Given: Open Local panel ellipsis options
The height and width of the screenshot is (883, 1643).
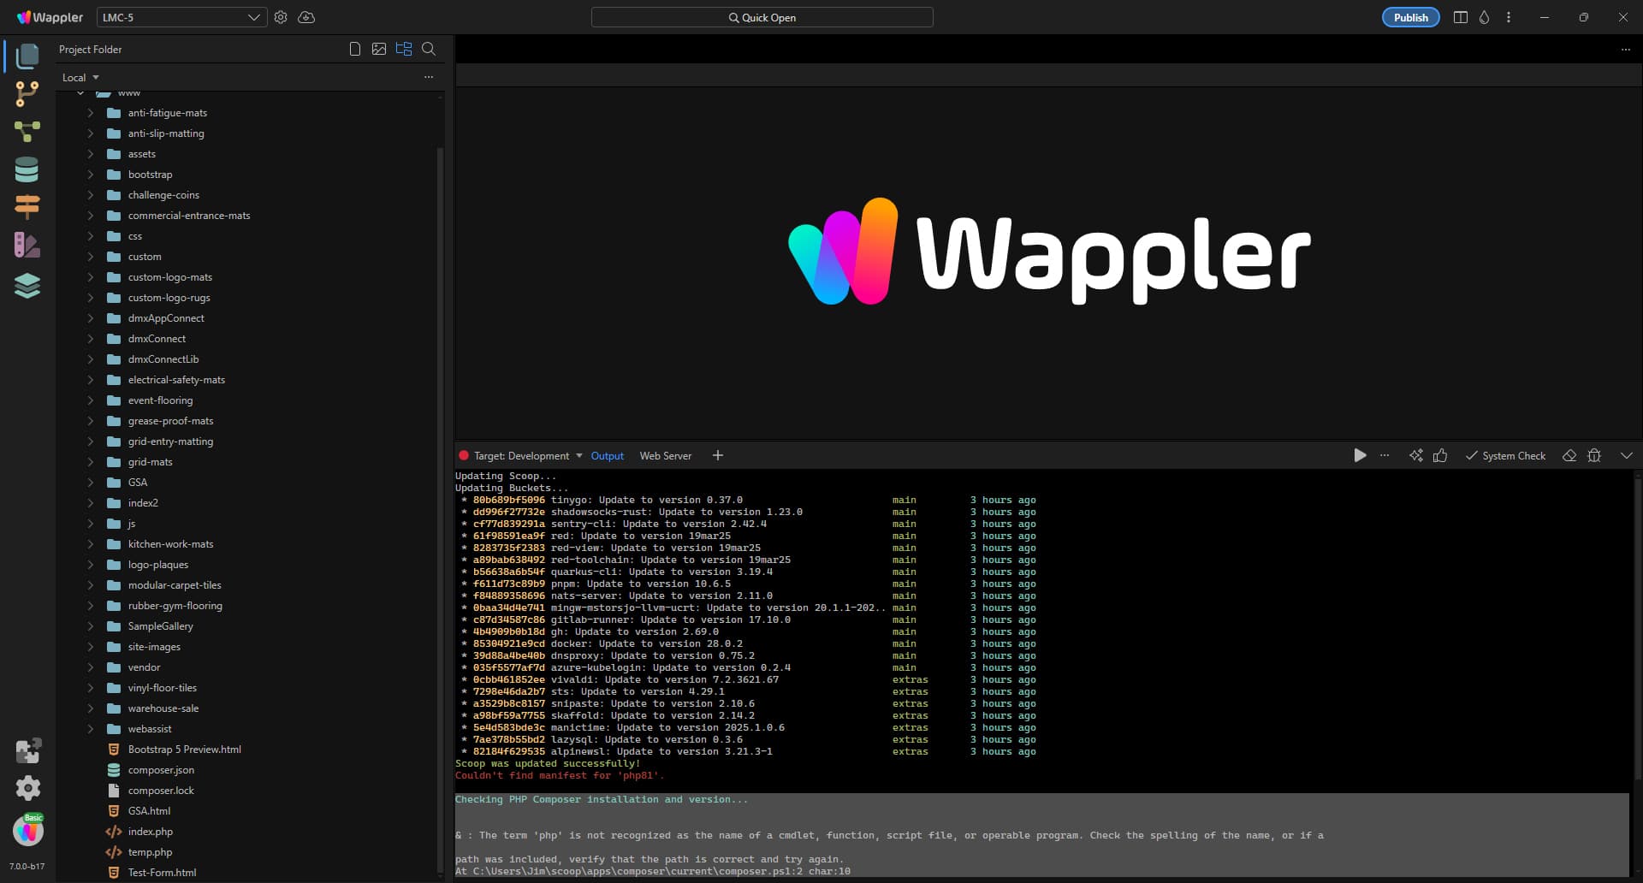Looking at the screenshot, I should pyautogui.click(x=429, y=77).
